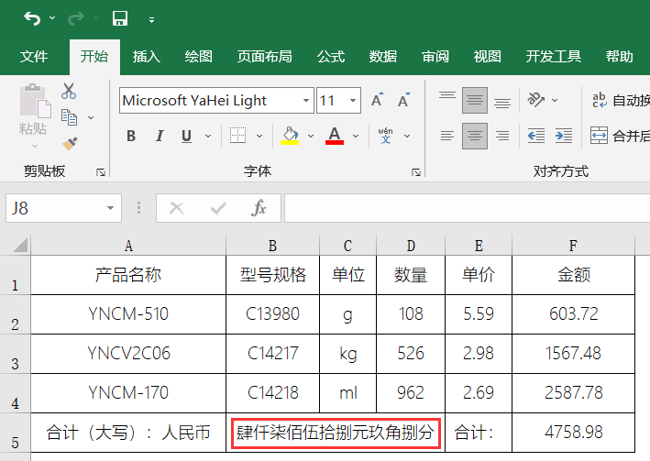Click the Increase Indent icon
650x461 pixels.
(x=565, y=136)
